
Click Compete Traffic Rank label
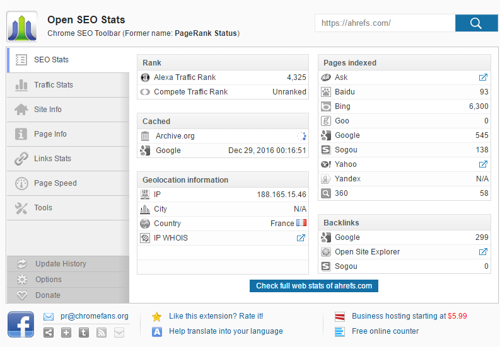(x=190, y=92)
